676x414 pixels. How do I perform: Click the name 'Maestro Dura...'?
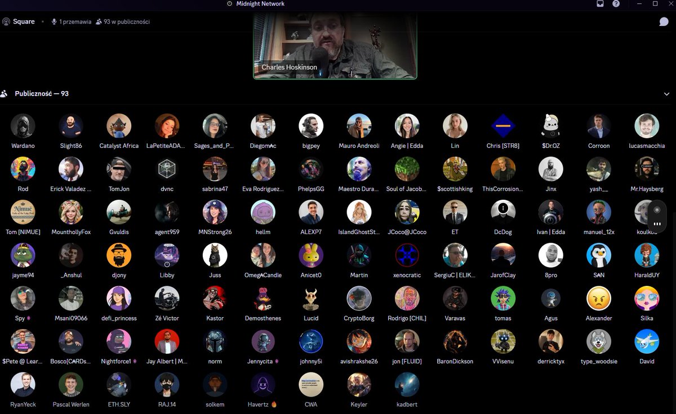(x=359, y=189)
